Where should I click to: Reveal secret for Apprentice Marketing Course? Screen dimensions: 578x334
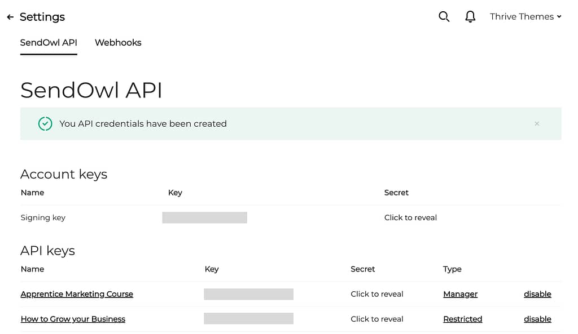click(x=376, y=294)
